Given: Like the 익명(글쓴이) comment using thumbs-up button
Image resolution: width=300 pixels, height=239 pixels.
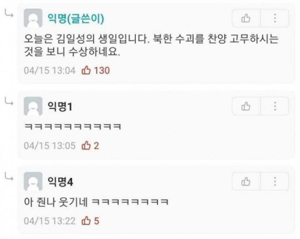Looking at the screenshot, I should point(246,18).
